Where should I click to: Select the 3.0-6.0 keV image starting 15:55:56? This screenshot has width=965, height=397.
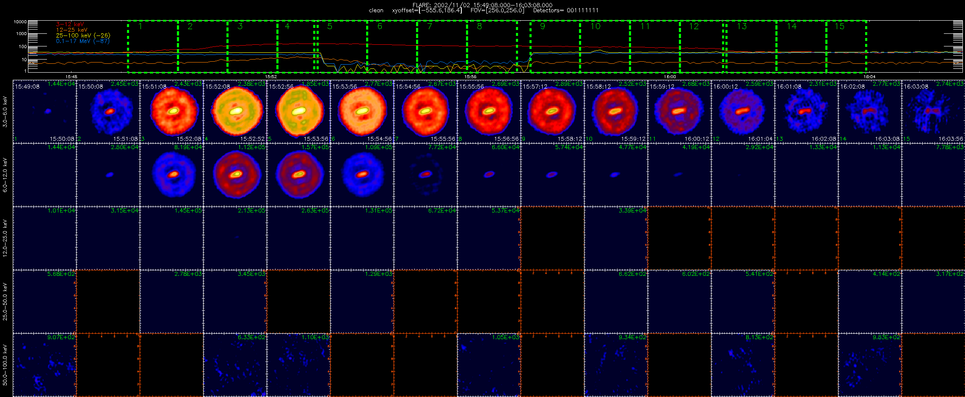489,111
